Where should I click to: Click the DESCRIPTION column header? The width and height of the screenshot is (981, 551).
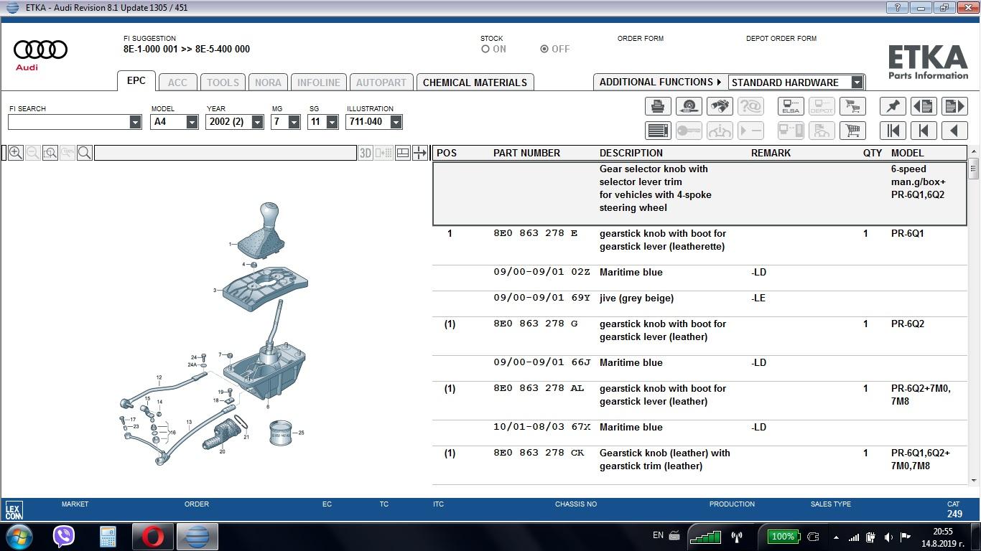click(x=631, y=153)
